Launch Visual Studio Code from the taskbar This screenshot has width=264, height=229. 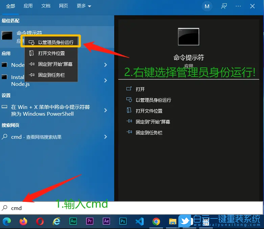(x=140, y=222)
